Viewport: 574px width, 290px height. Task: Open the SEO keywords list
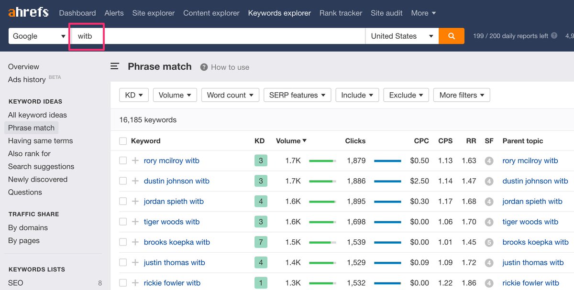point(15,283)
